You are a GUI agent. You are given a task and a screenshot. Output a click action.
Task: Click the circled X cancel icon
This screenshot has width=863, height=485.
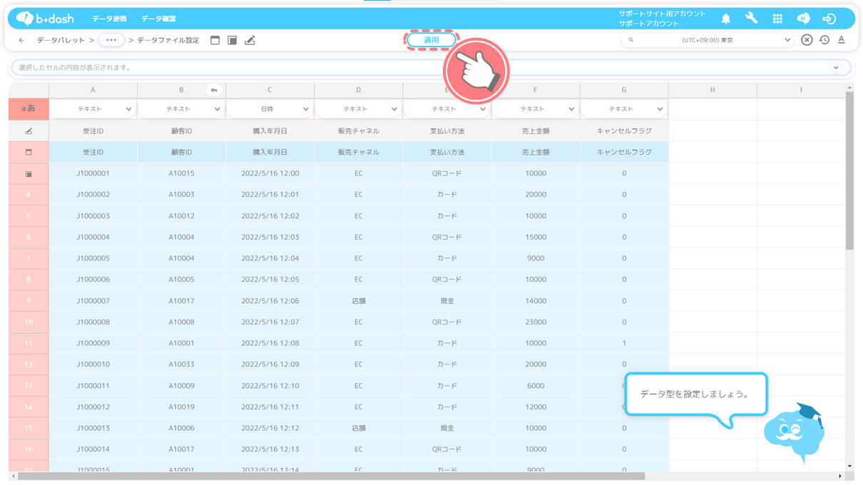pos(807,40)
